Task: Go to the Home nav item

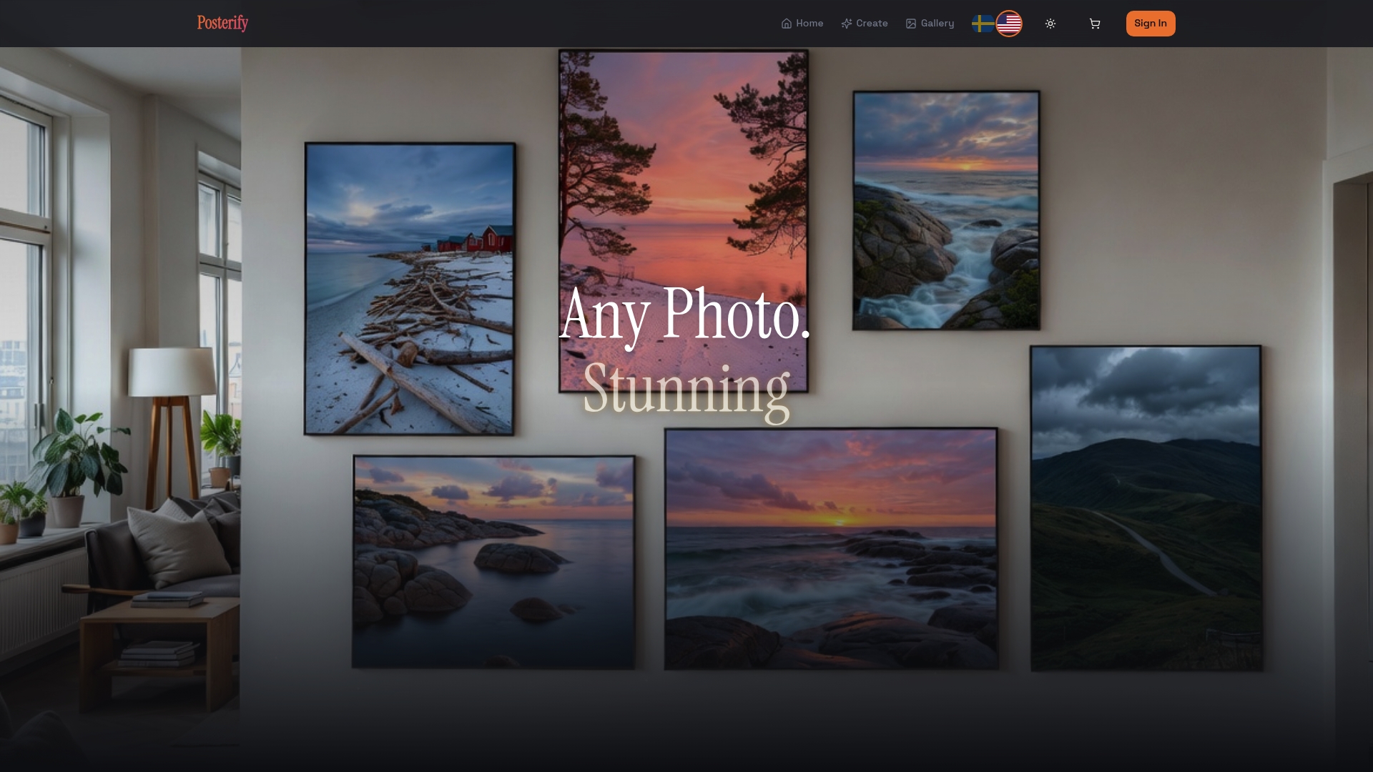Action: (x=809, y=24)
